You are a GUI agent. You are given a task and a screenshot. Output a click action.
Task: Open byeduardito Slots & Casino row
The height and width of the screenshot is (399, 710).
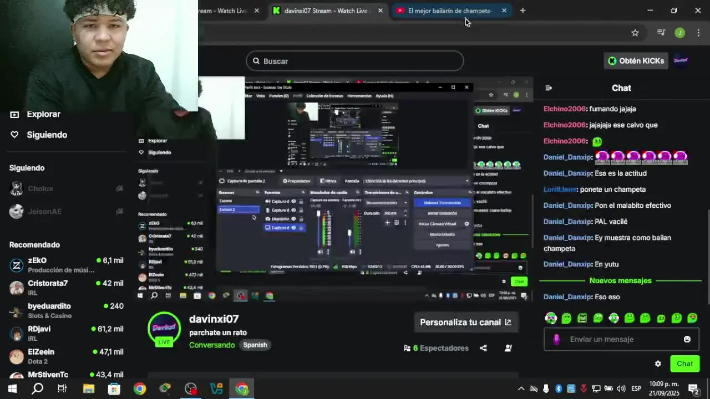(67, 310)
